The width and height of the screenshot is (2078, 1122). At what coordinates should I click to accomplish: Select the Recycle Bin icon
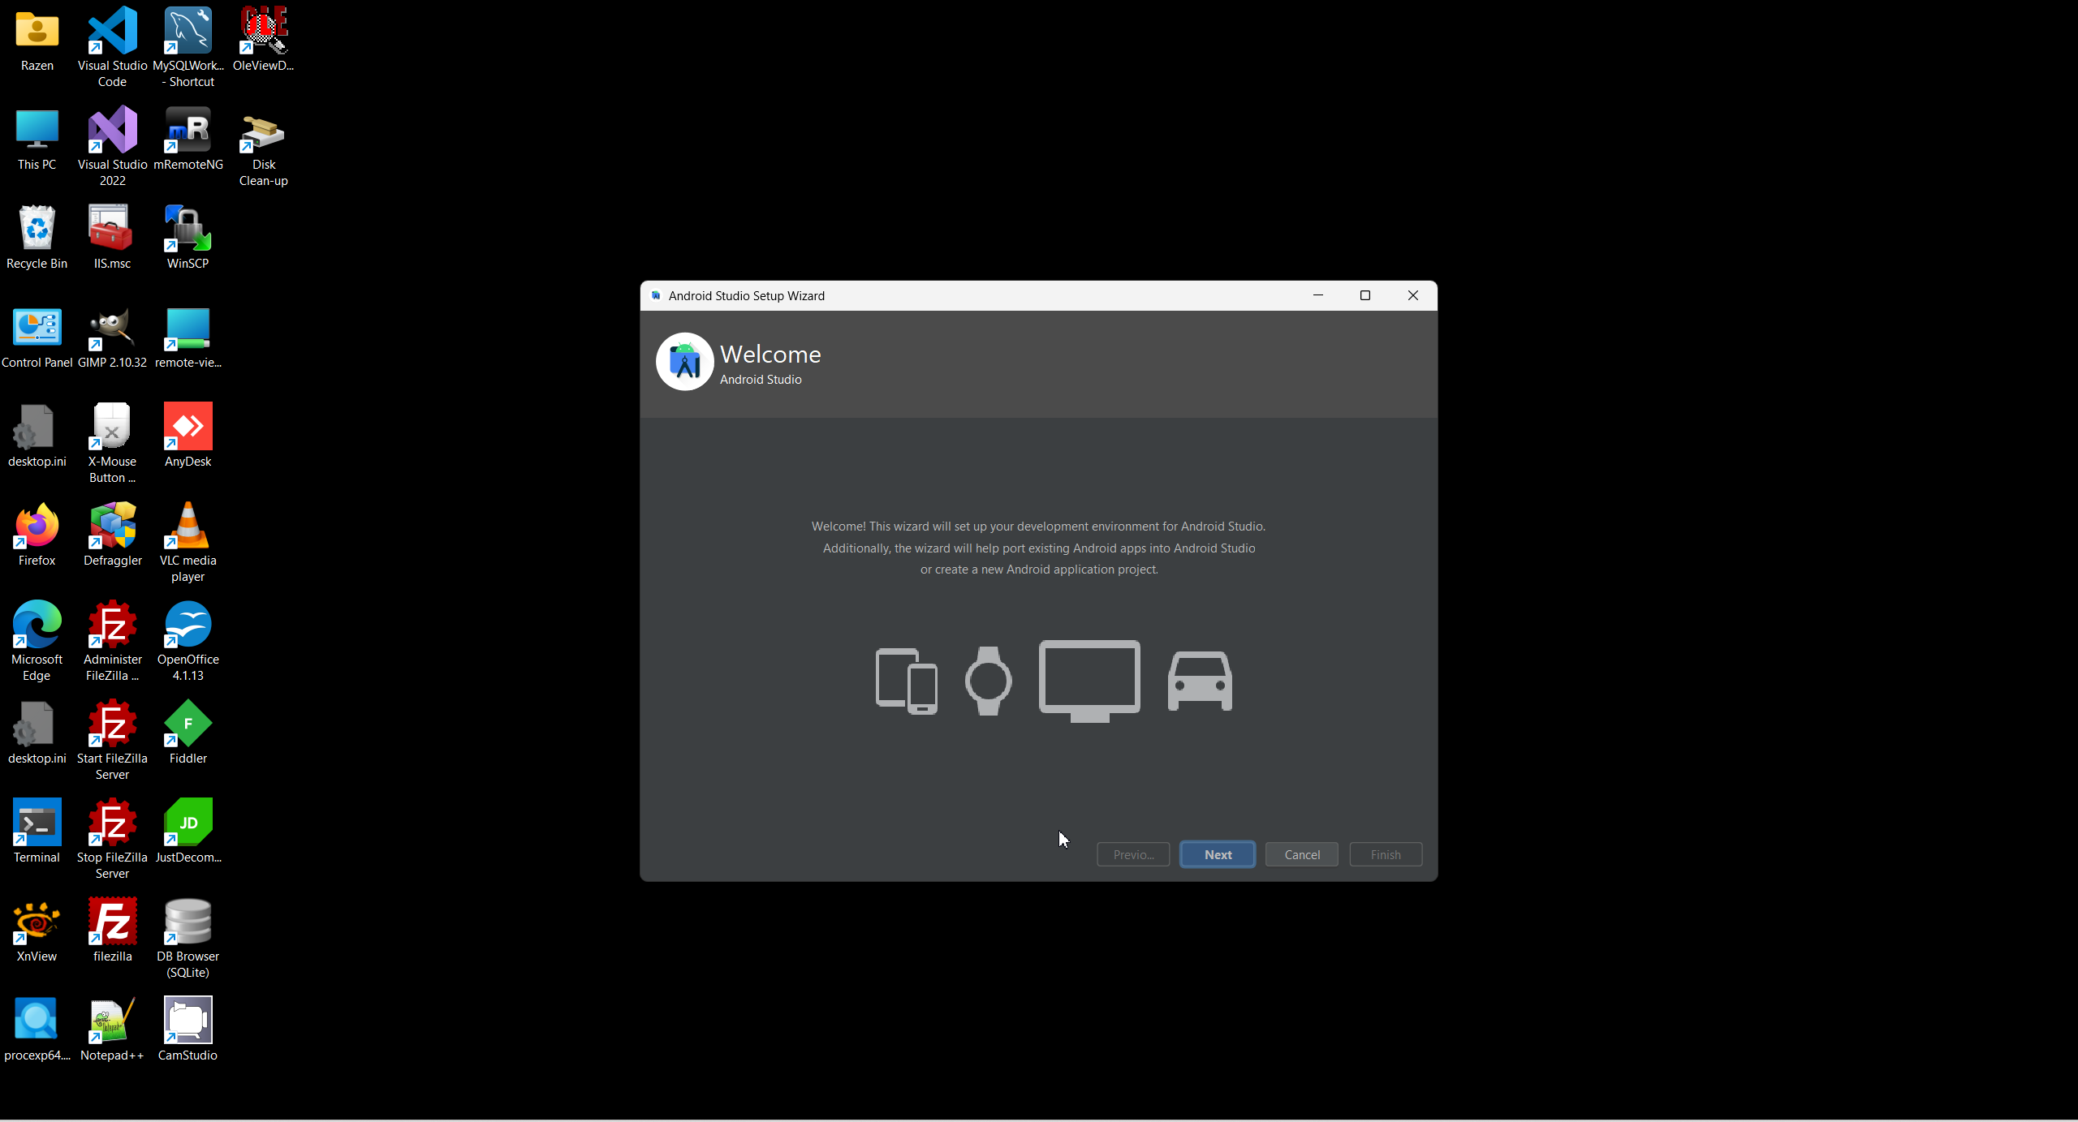[37, 230]
